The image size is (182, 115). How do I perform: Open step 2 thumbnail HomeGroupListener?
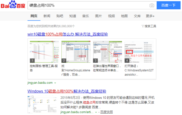[x=76, y=52]
